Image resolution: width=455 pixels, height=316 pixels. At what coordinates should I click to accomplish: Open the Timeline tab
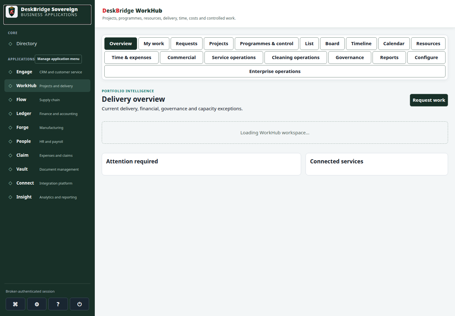tap(361, 44)
